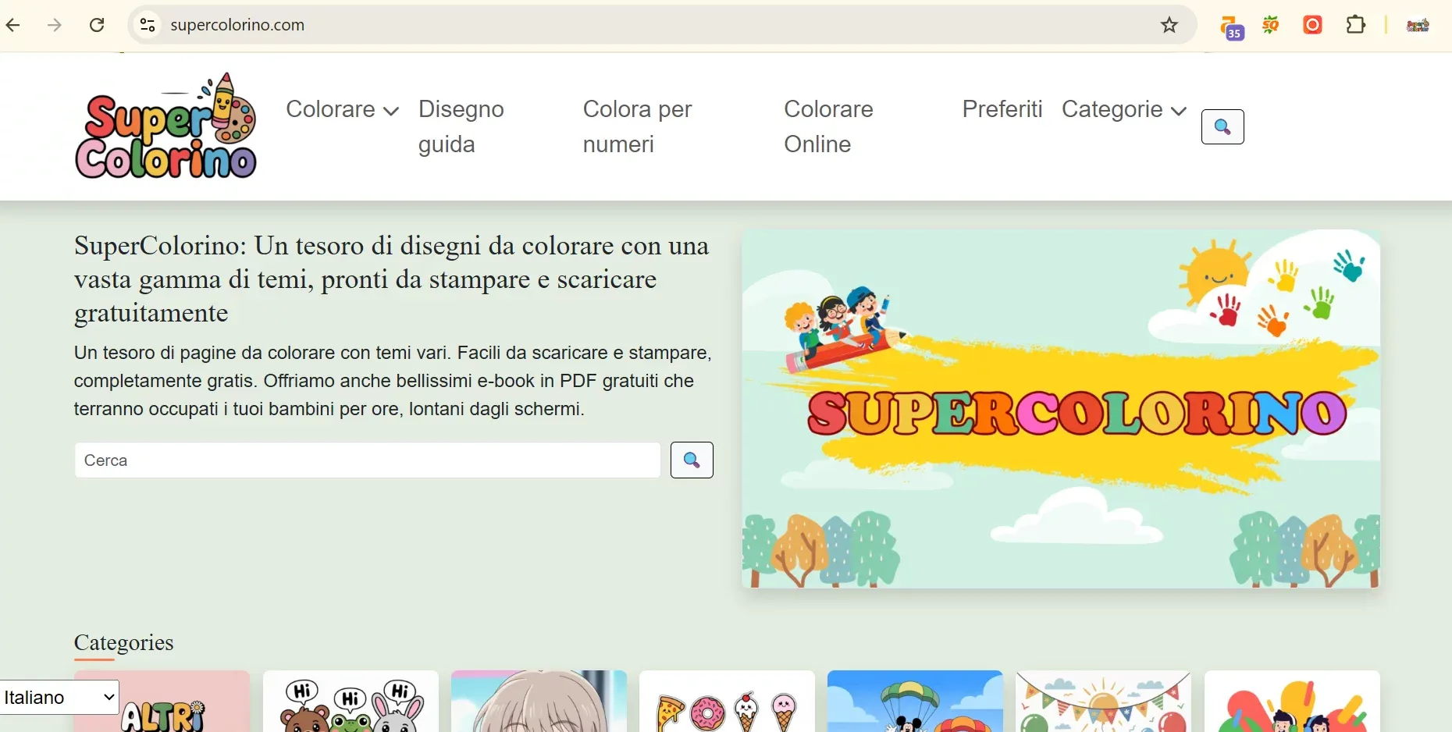1452x732 pixels.
Task: Open the Preferiti menu item
Action: [1002, 109]
